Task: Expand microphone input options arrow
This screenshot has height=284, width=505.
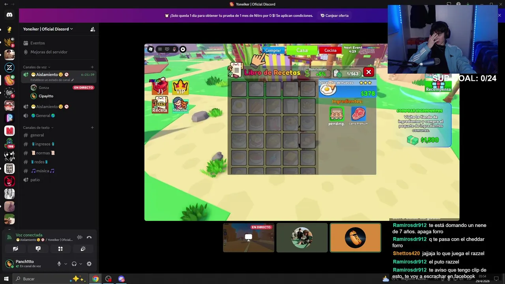Action: coord(65,264)
